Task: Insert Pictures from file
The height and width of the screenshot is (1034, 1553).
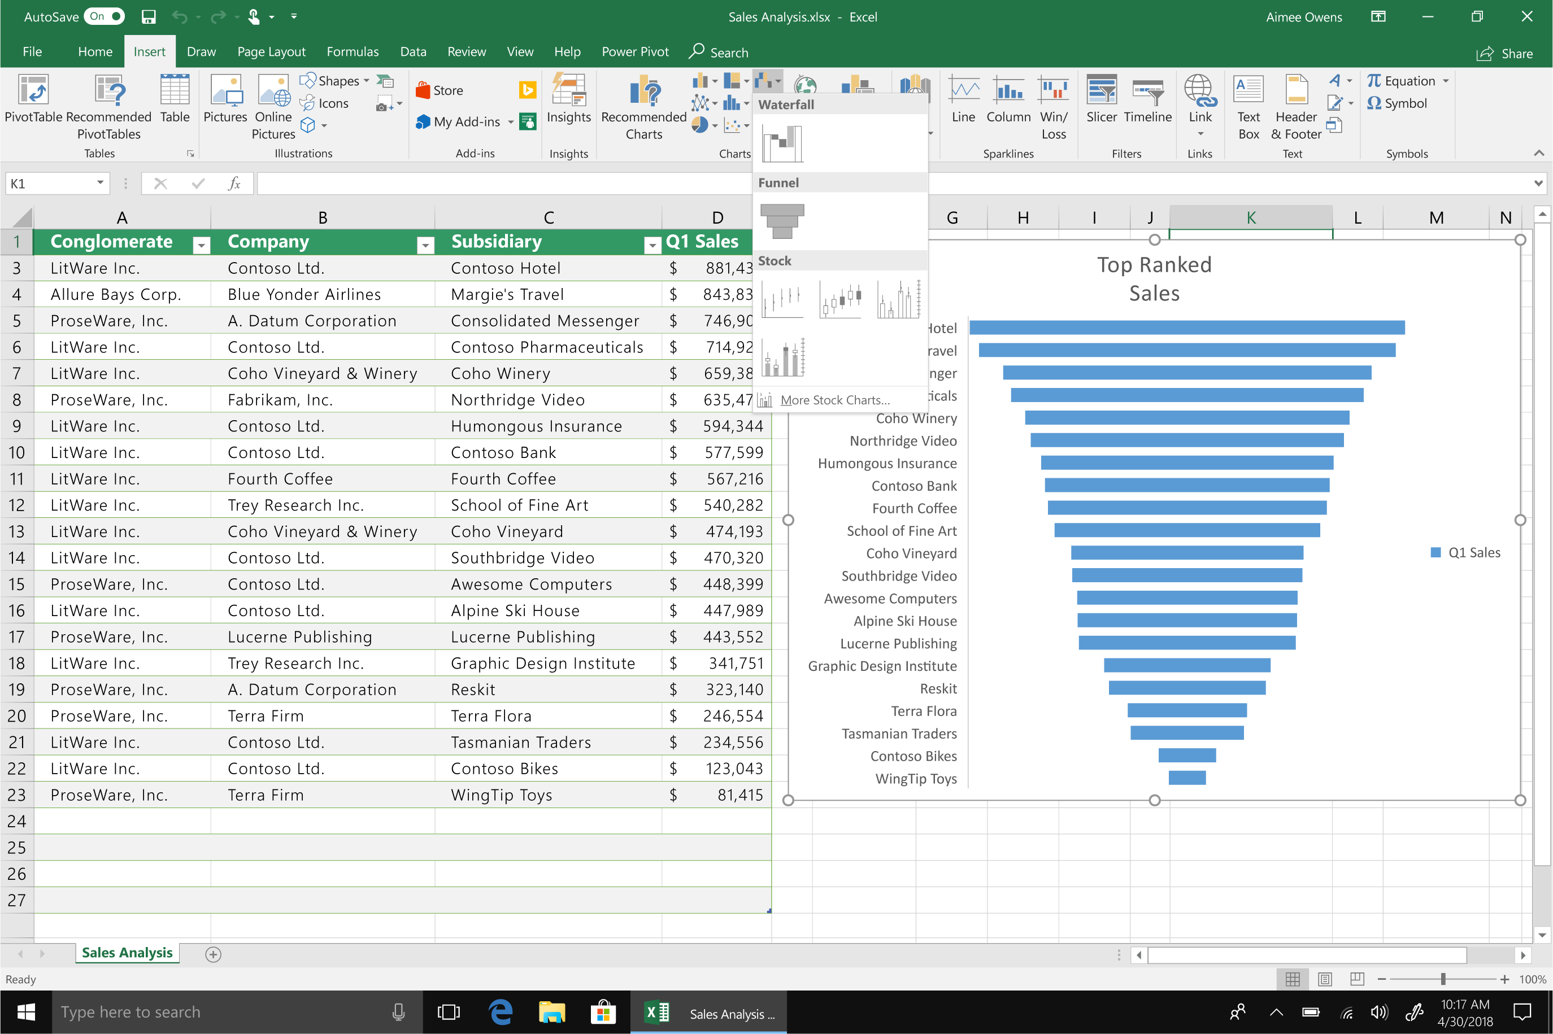Action: click(225, 99)
